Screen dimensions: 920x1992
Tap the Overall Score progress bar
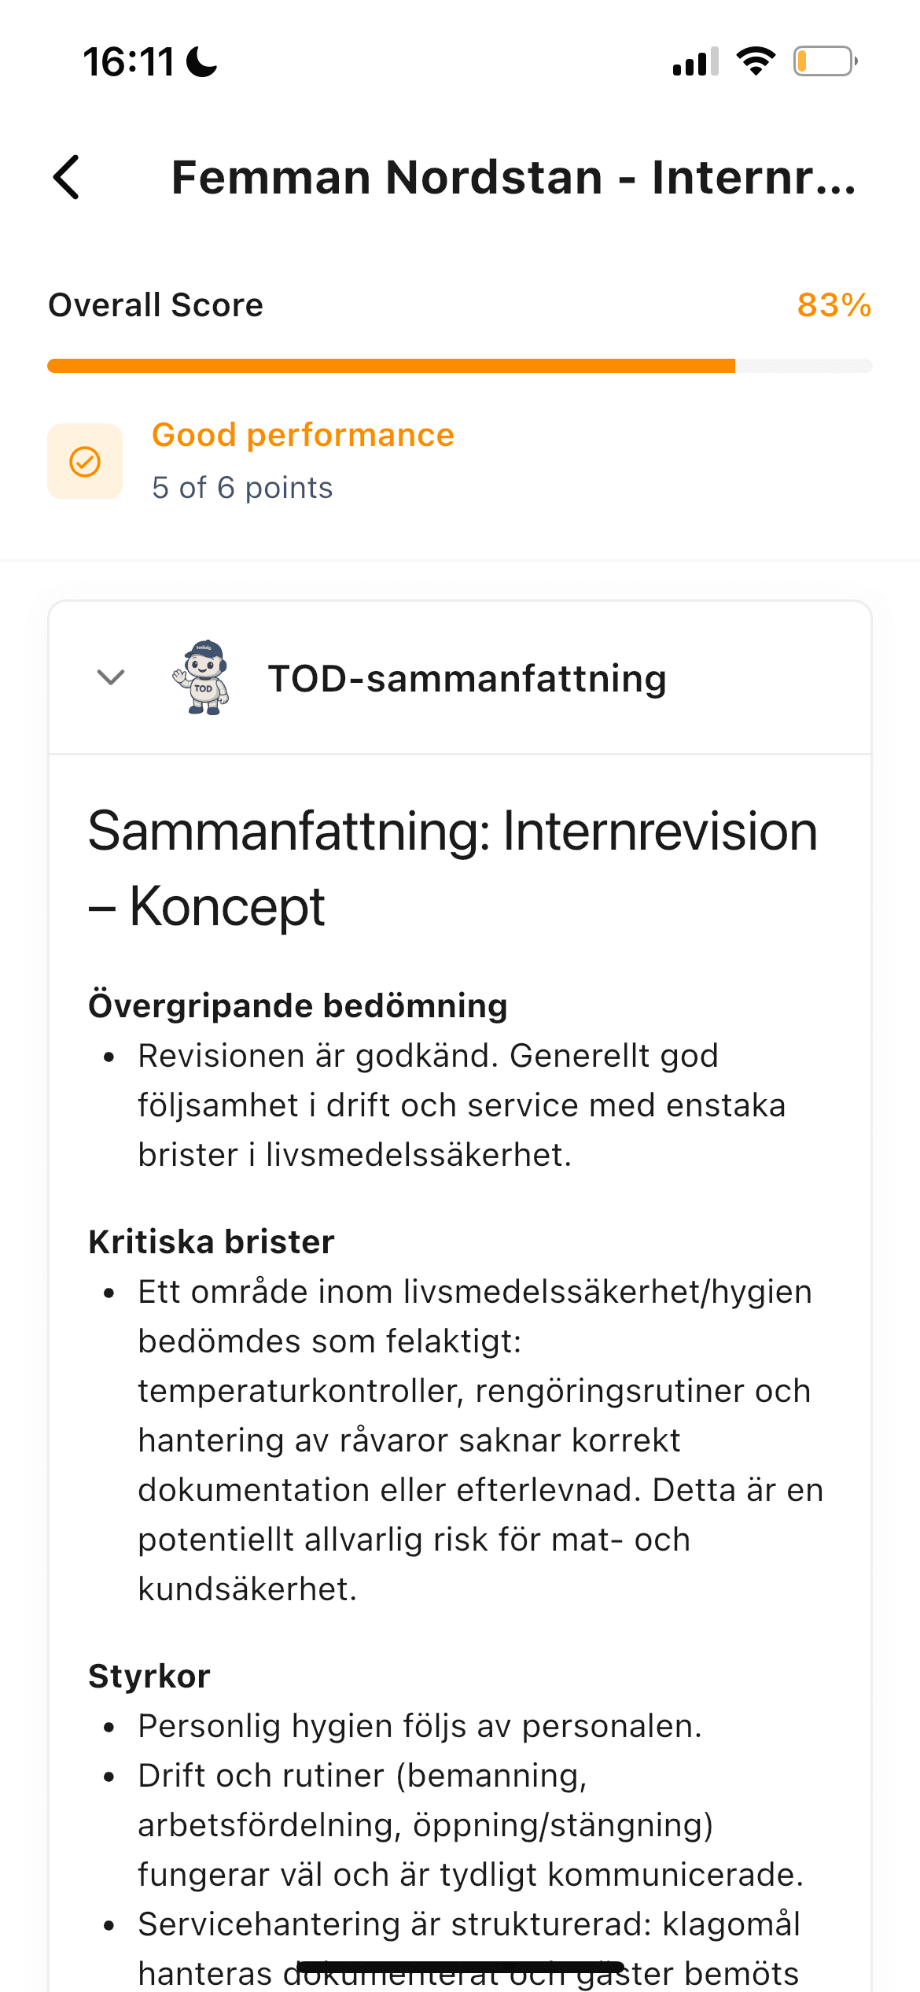click(460, 365)
